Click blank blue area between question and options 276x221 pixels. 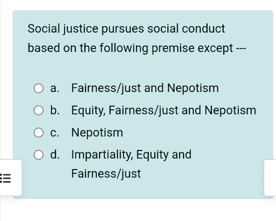(143, 69)
